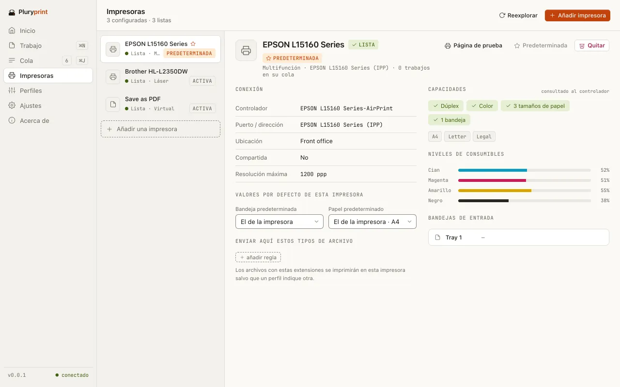This screenshot has width=620, height=387.
Task: Print a Página de prueba
Action: click(473, 45)
